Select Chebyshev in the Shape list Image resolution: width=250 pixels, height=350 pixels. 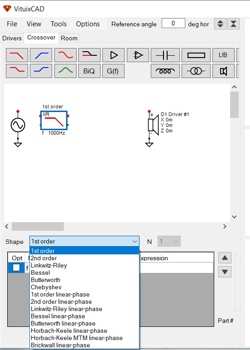click(85, 287)
